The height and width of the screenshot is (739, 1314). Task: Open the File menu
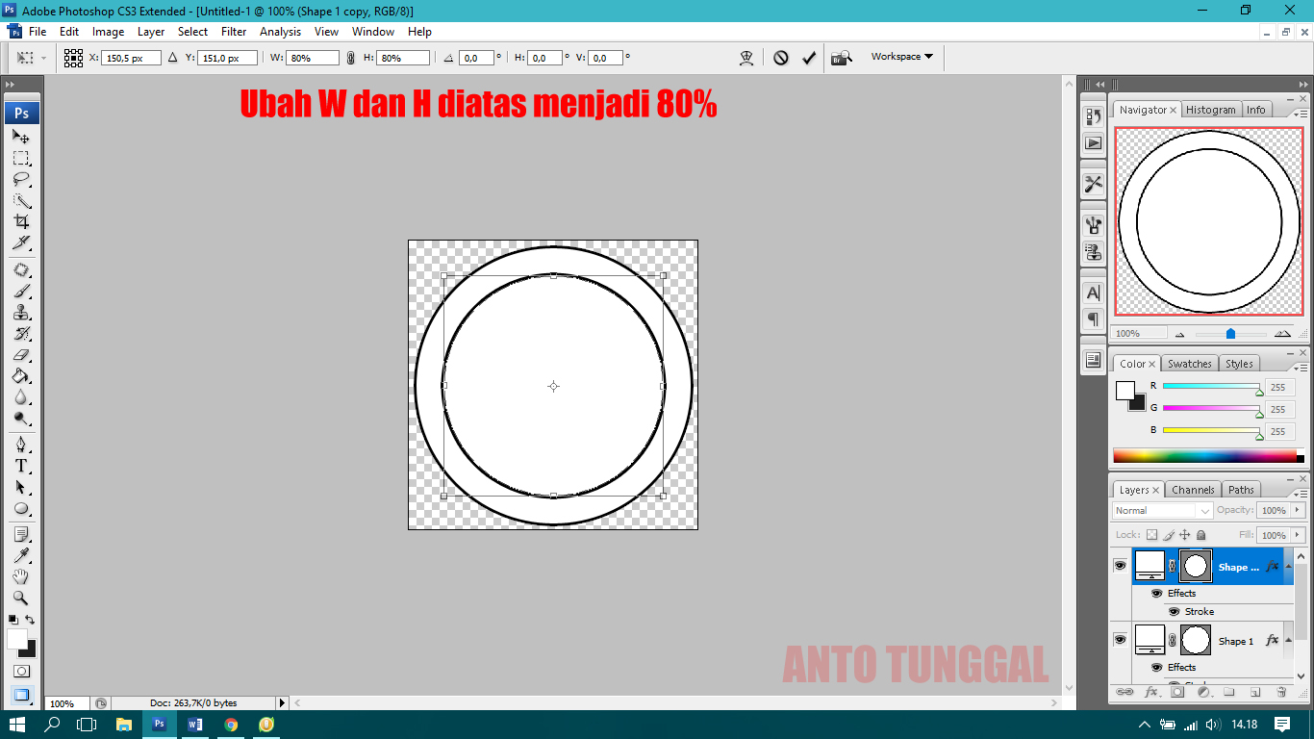click(38, 32)
